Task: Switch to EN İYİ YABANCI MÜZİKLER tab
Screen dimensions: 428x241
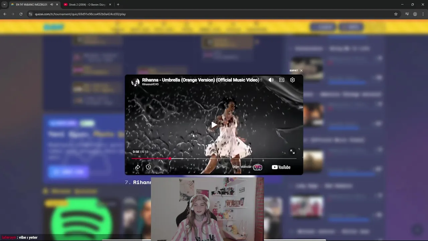Action: pyautogui.click(x=31, y=4)
